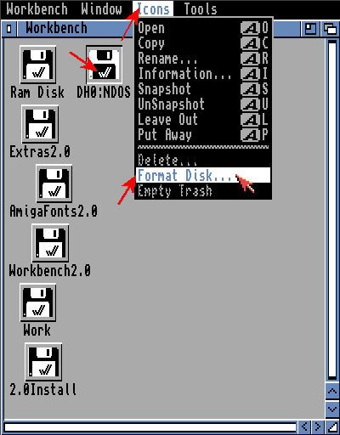340x435 pixels.
Task: Click the Extras2.0 disk icon
Action: (40, 124)
